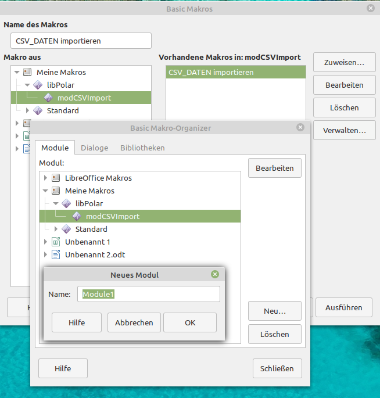Image resolution: width=380 pixels, height=398 pixels.
Task: Click Löschen in Basic Makros window
Action: (344, 107)
